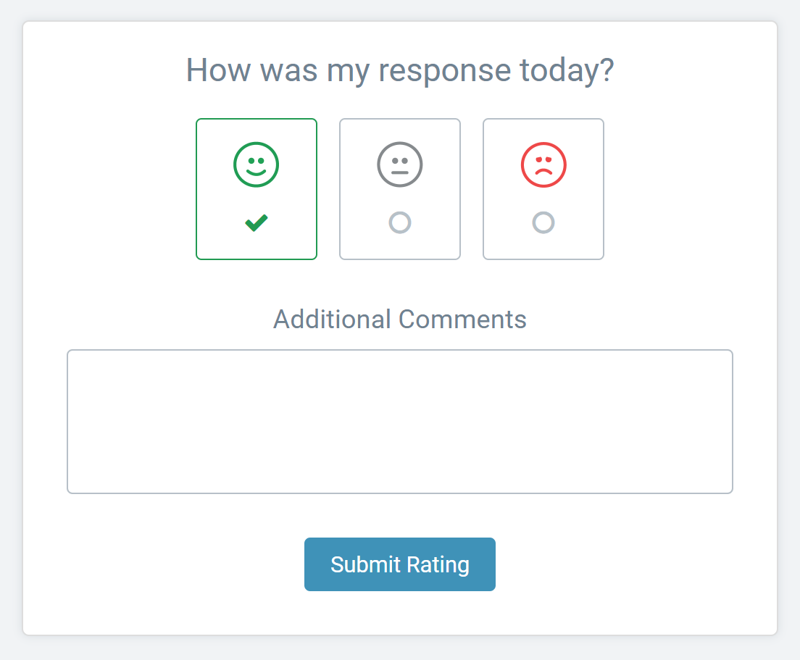
Task: Click the green smiley face icon
Action: (x=256, y=164)
